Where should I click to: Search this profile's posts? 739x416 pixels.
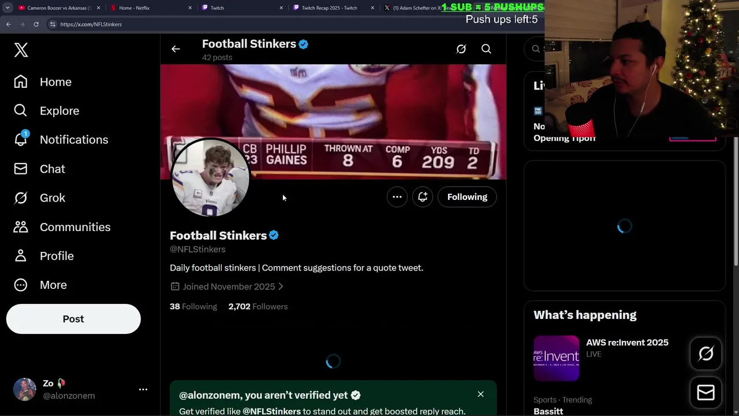click(x=486, y=49)
